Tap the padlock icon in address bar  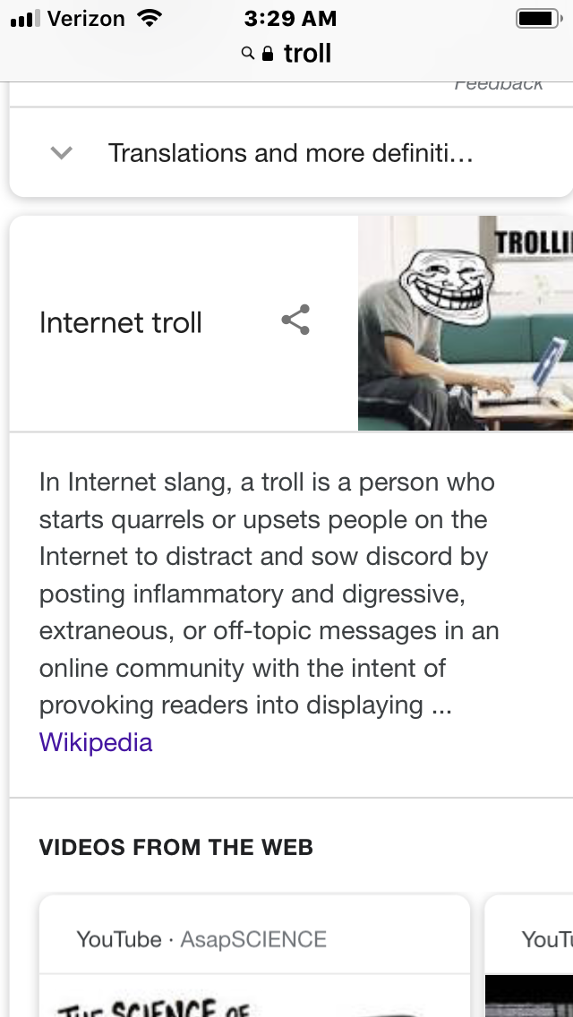pyautogui.click(x=268, y=53)
